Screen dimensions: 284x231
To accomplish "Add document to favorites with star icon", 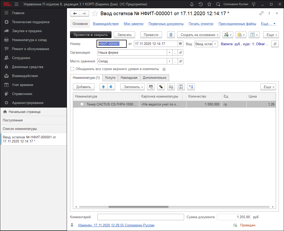I will click(x=95, y=14).
